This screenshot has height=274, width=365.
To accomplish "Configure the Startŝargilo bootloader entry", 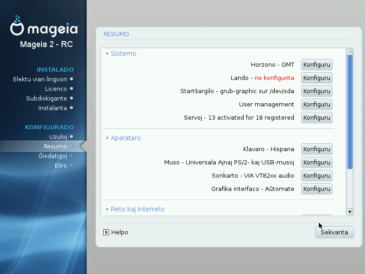I will 317,91.
